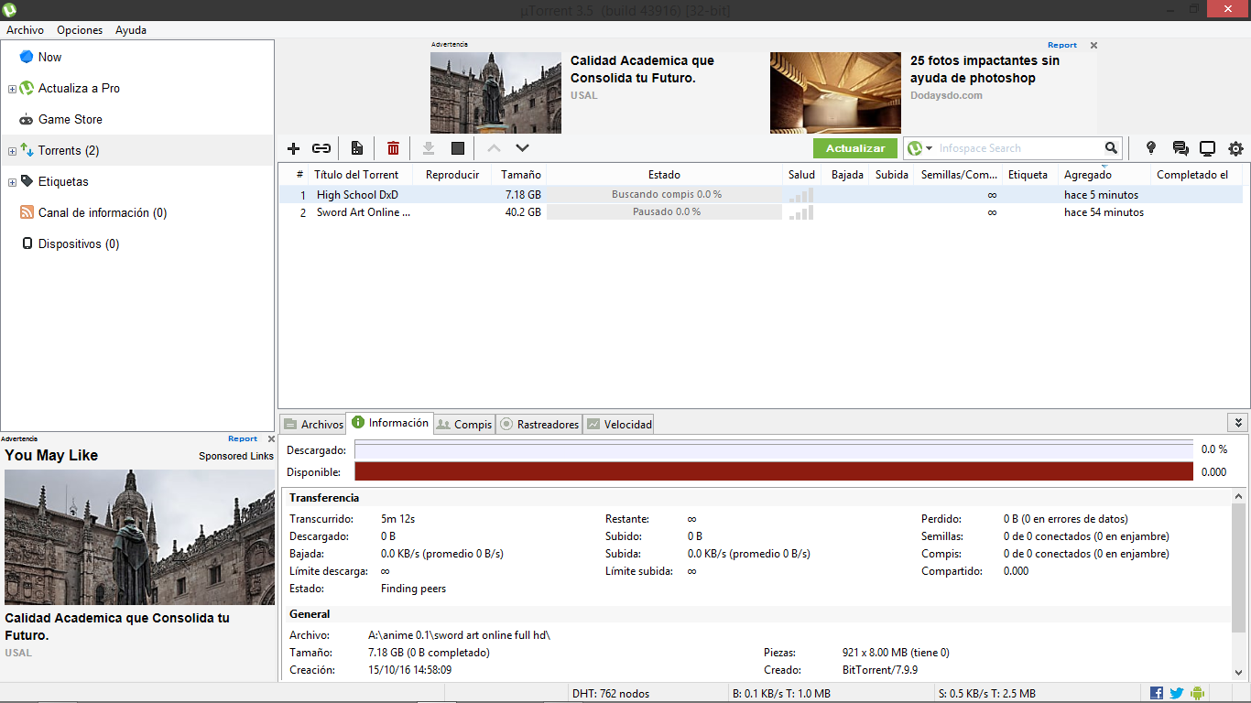This screenshot has height=703, width=1251.
Task: Click Calidad Academica headline in top ad
Action: (642, 70)
